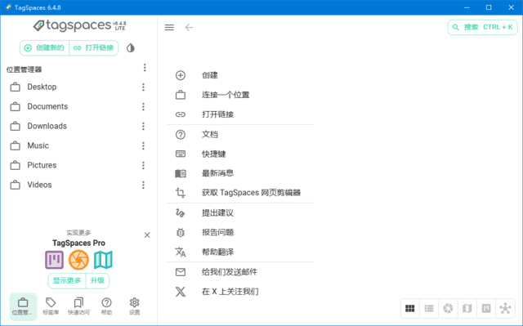Click the question mark icon beside 文档
The image size is (523, 326).
[x=181, y=134]
